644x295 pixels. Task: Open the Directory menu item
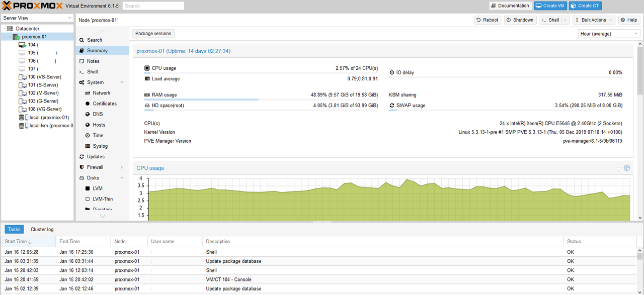[102, 210]
